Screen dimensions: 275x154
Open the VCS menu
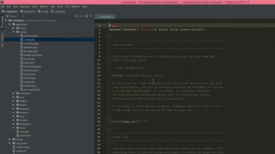(67, 6)
